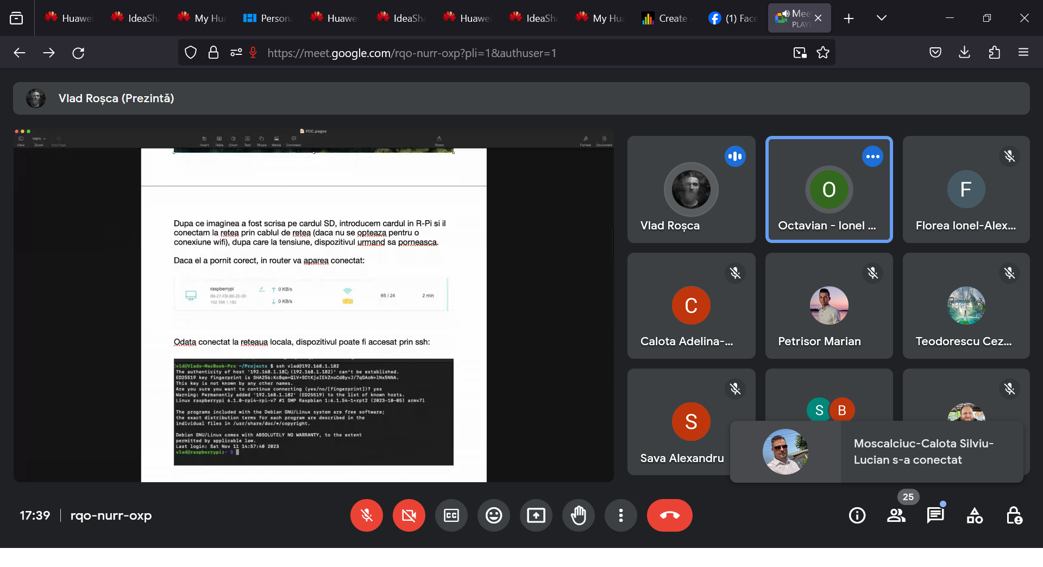Toggle closed captions
The width and height of the screenshot is (1043, 567).
tap(451, 515)
